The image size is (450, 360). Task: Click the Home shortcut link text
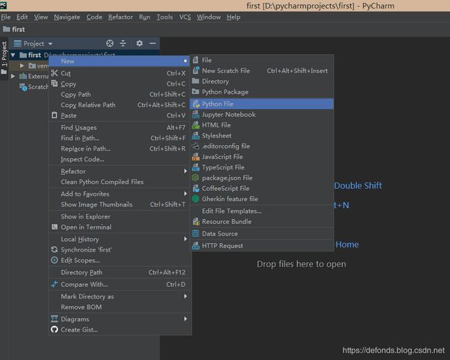coord(347,245)
